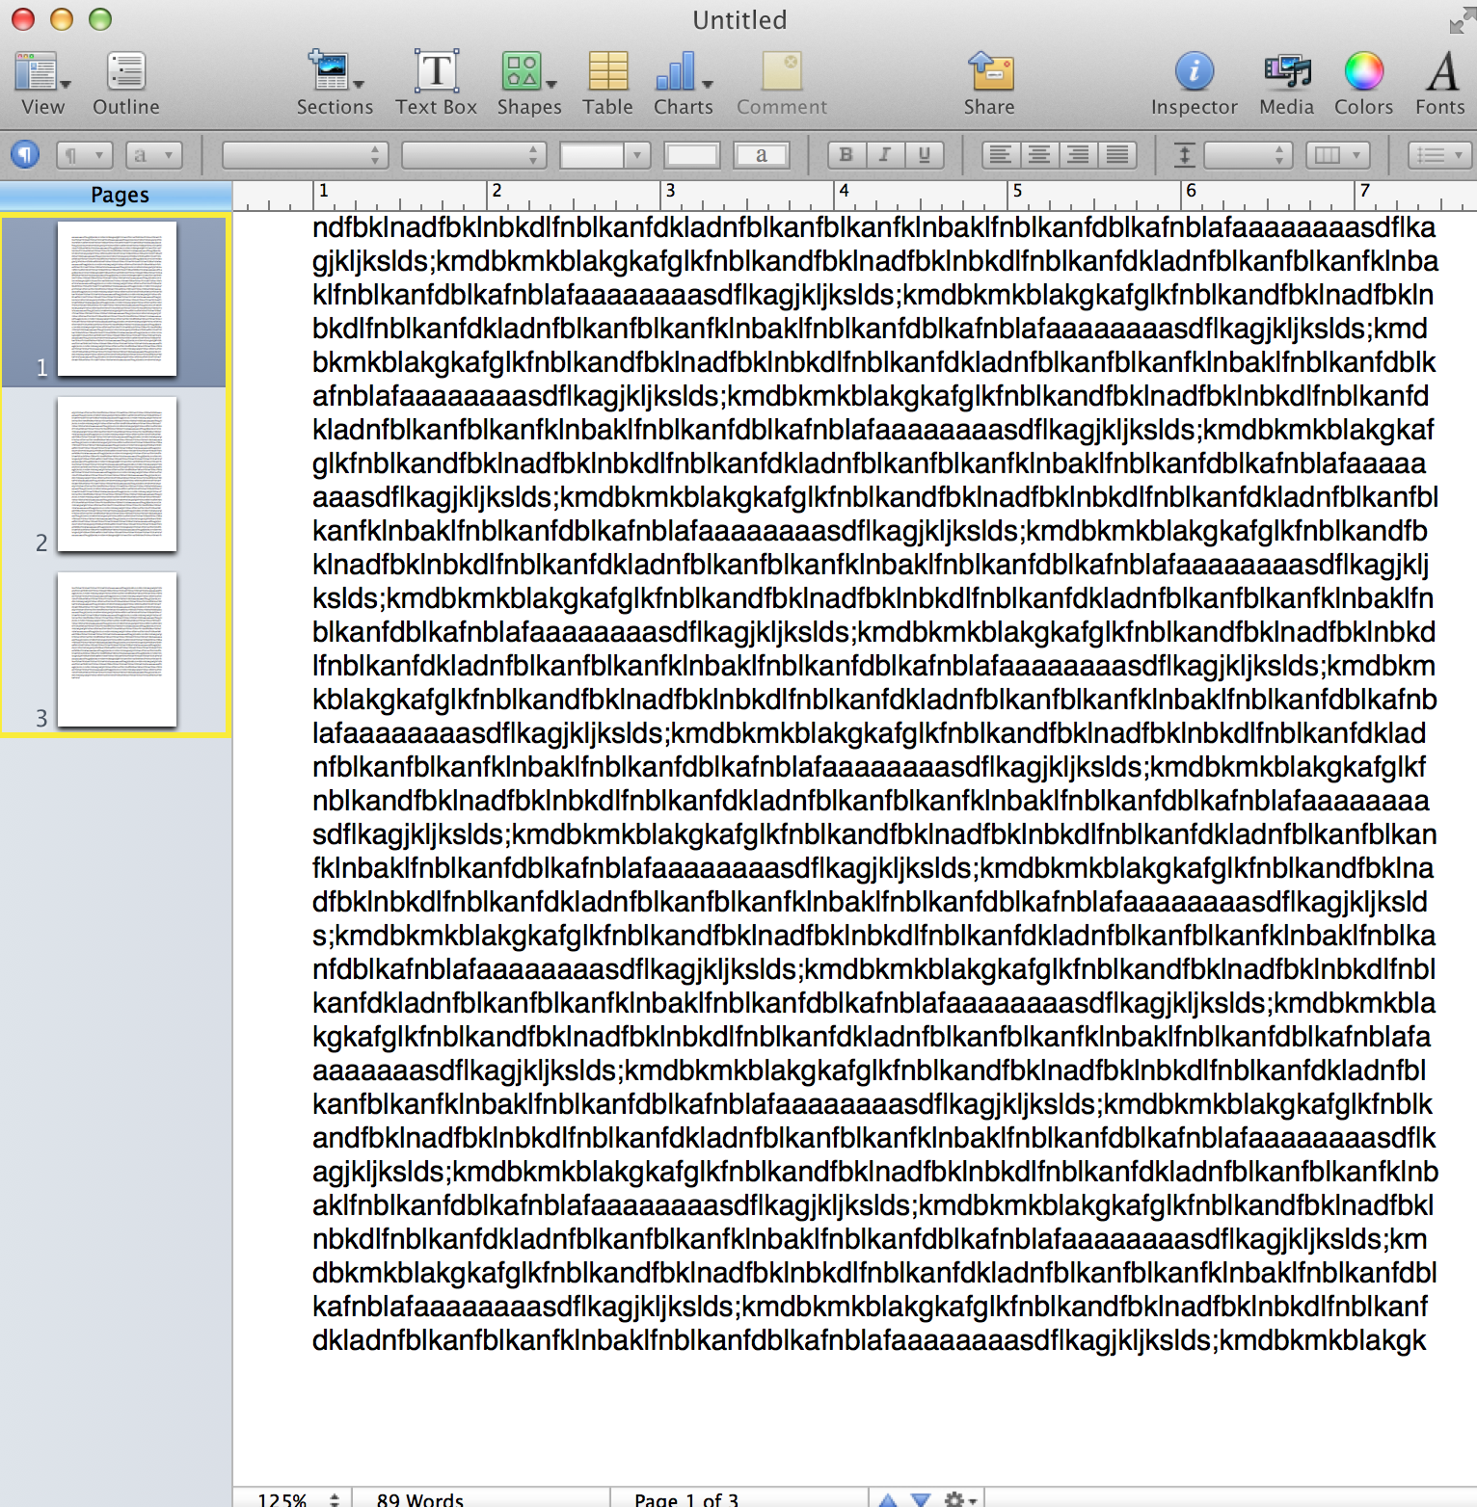Screen dimensions: 1477x1507
Task: Click the fullscreen arrows icon
Action: point(1463,19)
